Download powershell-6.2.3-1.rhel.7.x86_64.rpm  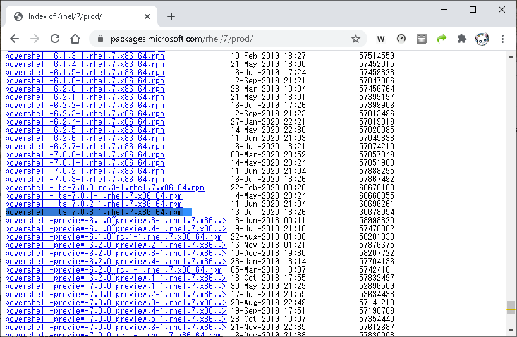click(85, 114)
